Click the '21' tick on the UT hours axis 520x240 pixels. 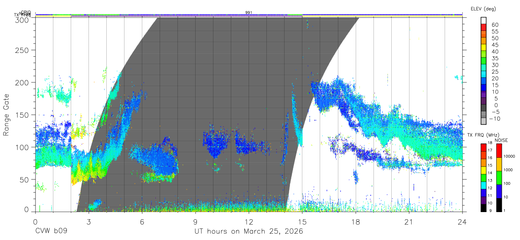(409, 222)
